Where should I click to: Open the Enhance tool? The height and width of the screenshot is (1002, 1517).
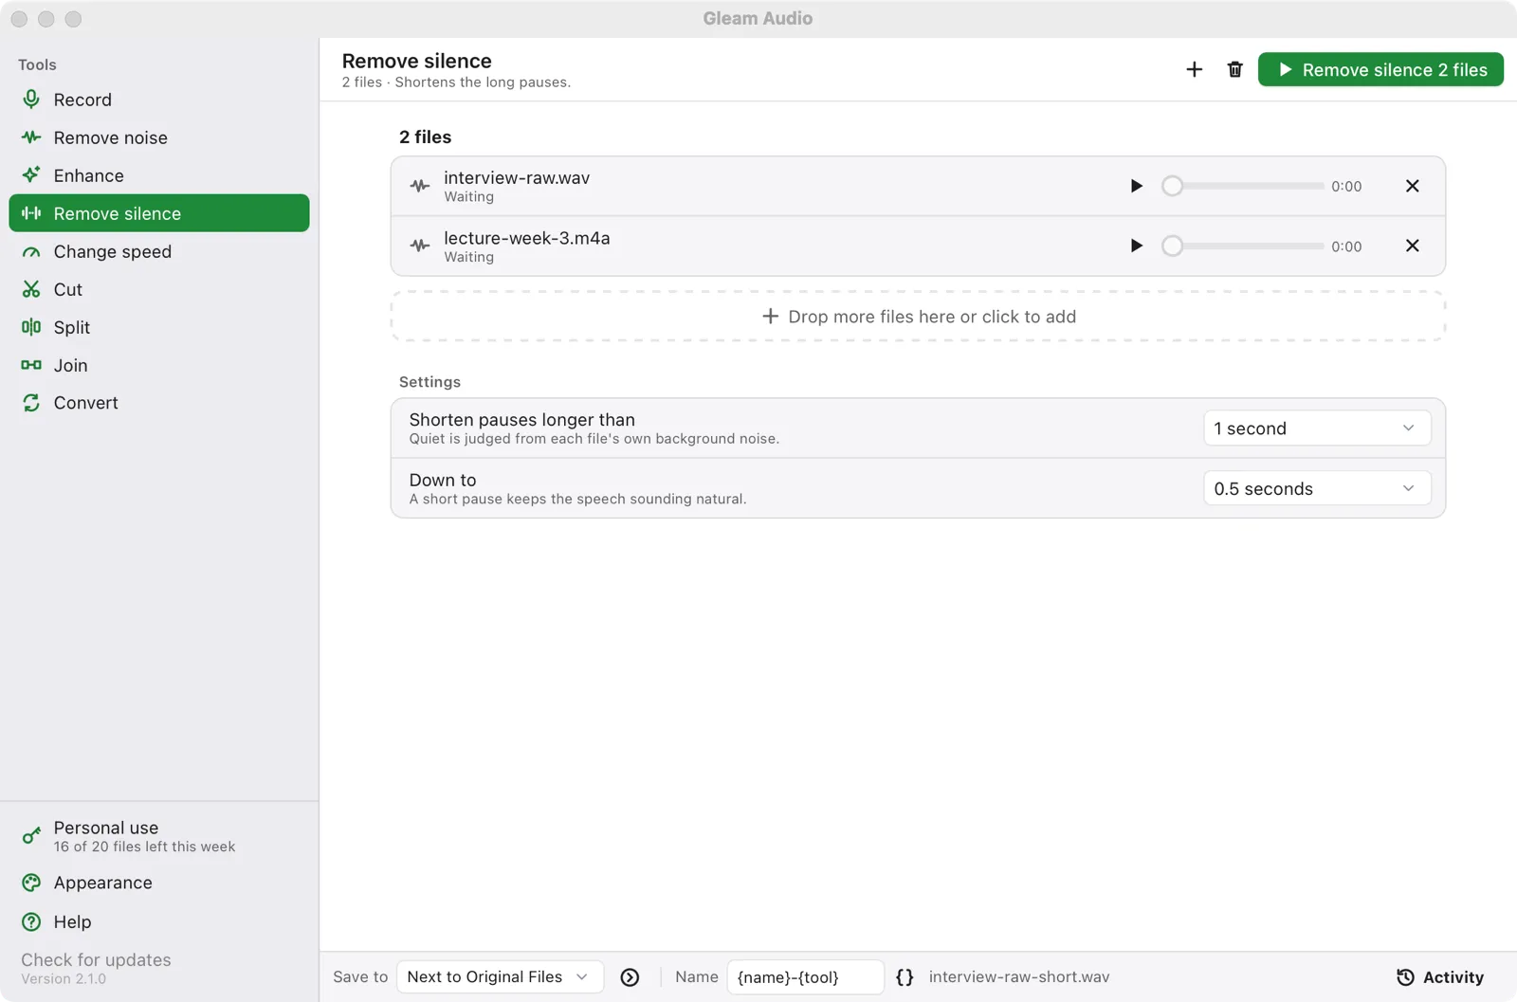[x=158, y=175]
